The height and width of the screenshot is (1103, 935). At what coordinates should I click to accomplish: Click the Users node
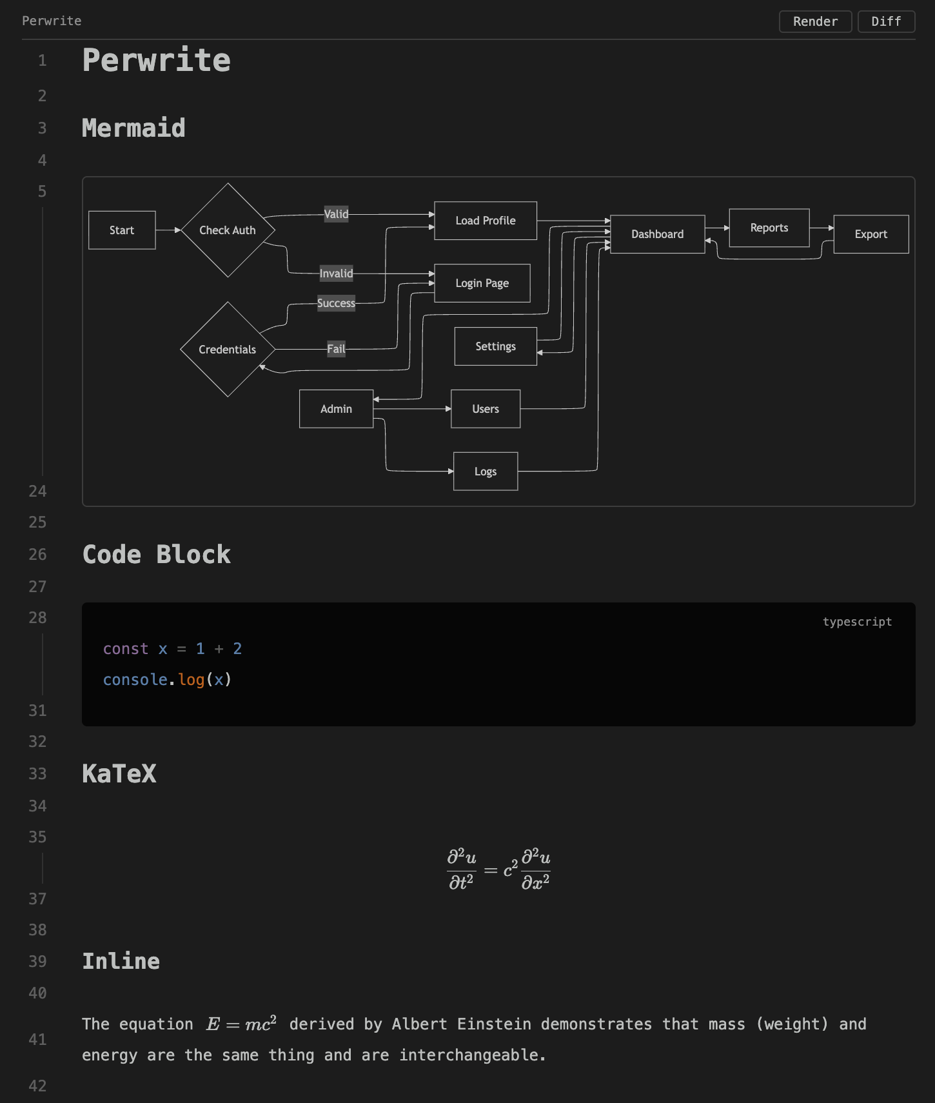click(486, 409)
